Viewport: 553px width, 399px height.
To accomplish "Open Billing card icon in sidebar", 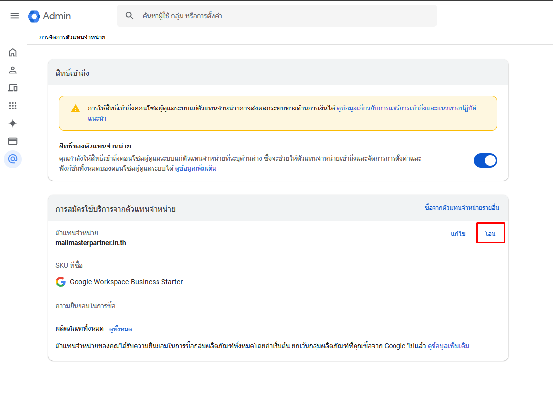I will (x=13, y=141).
